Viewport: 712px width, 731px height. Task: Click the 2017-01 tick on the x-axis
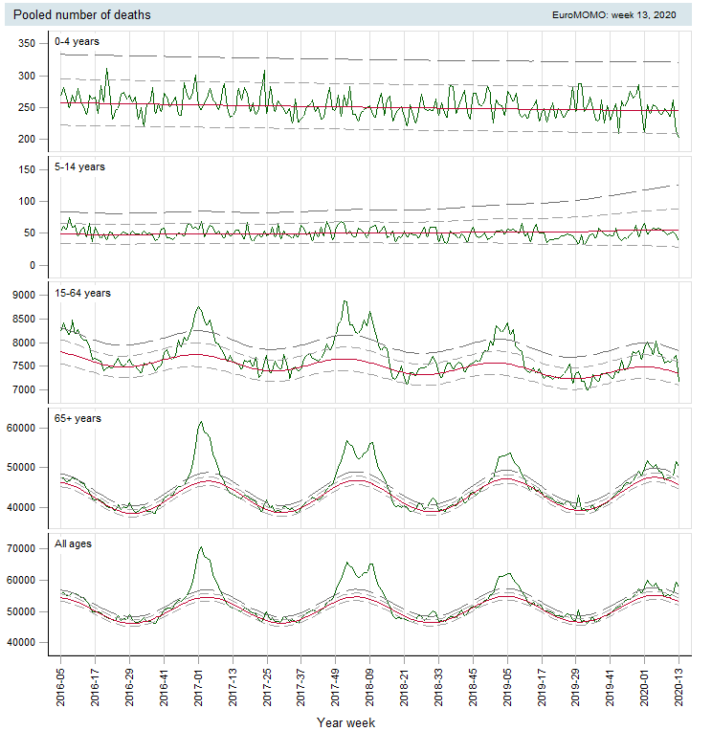click(199, 684)
